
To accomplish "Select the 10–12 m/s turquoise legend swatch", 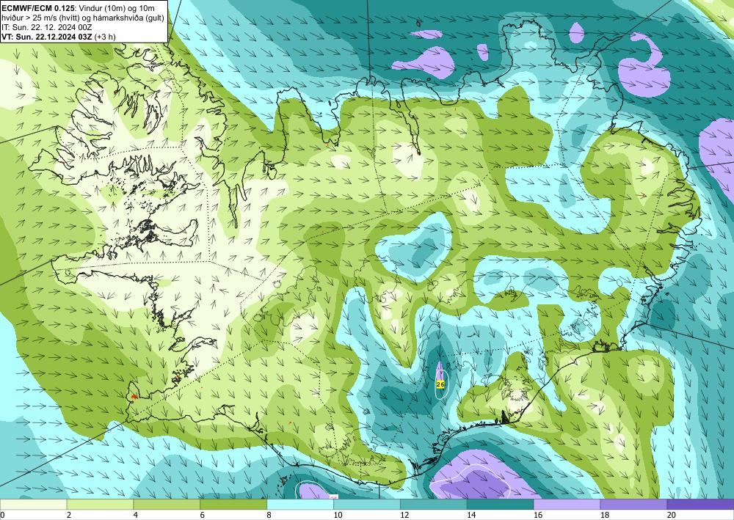I will tap(366, 505).
